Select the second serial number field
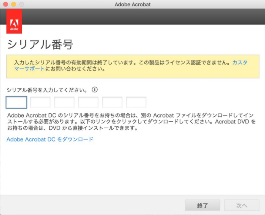Screen dimensions: 265x215 pos(40,102)
